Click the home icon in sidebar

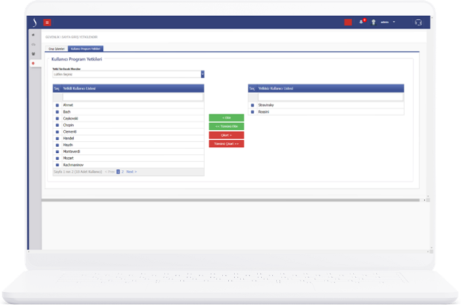tap(34, 35)
